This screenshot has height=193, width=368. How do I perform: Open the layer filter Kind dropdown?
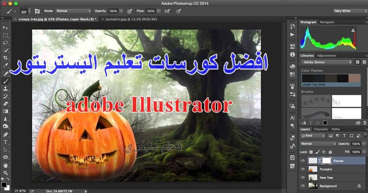(x=313, y=136)
